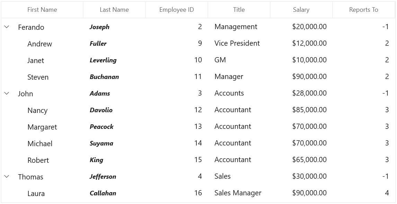Image resolution: width=397 pixels, height=204 pixels.
Task: Click the last name King
Action: coord(96,160)
